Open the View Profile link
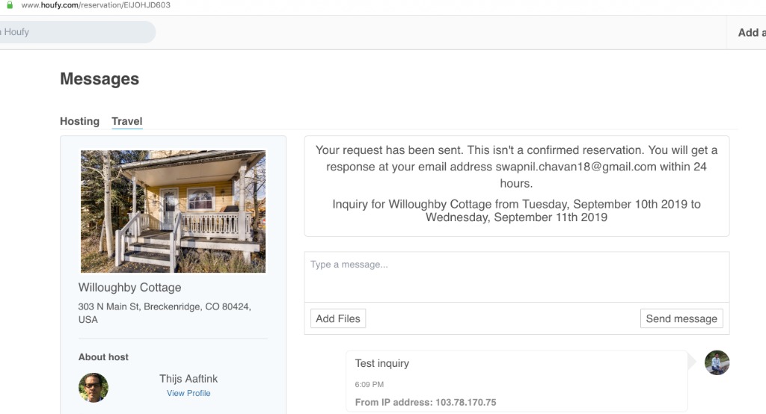Viewport: 766px width, 414px height. tap(189, 393)
